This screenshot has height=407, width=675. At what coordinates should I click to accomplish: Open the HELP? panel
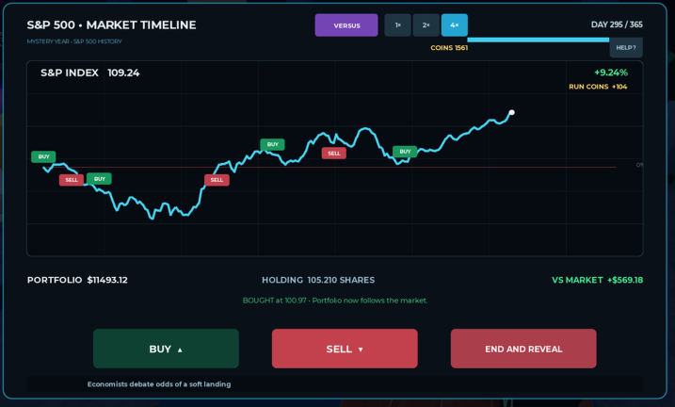[626, 47]
